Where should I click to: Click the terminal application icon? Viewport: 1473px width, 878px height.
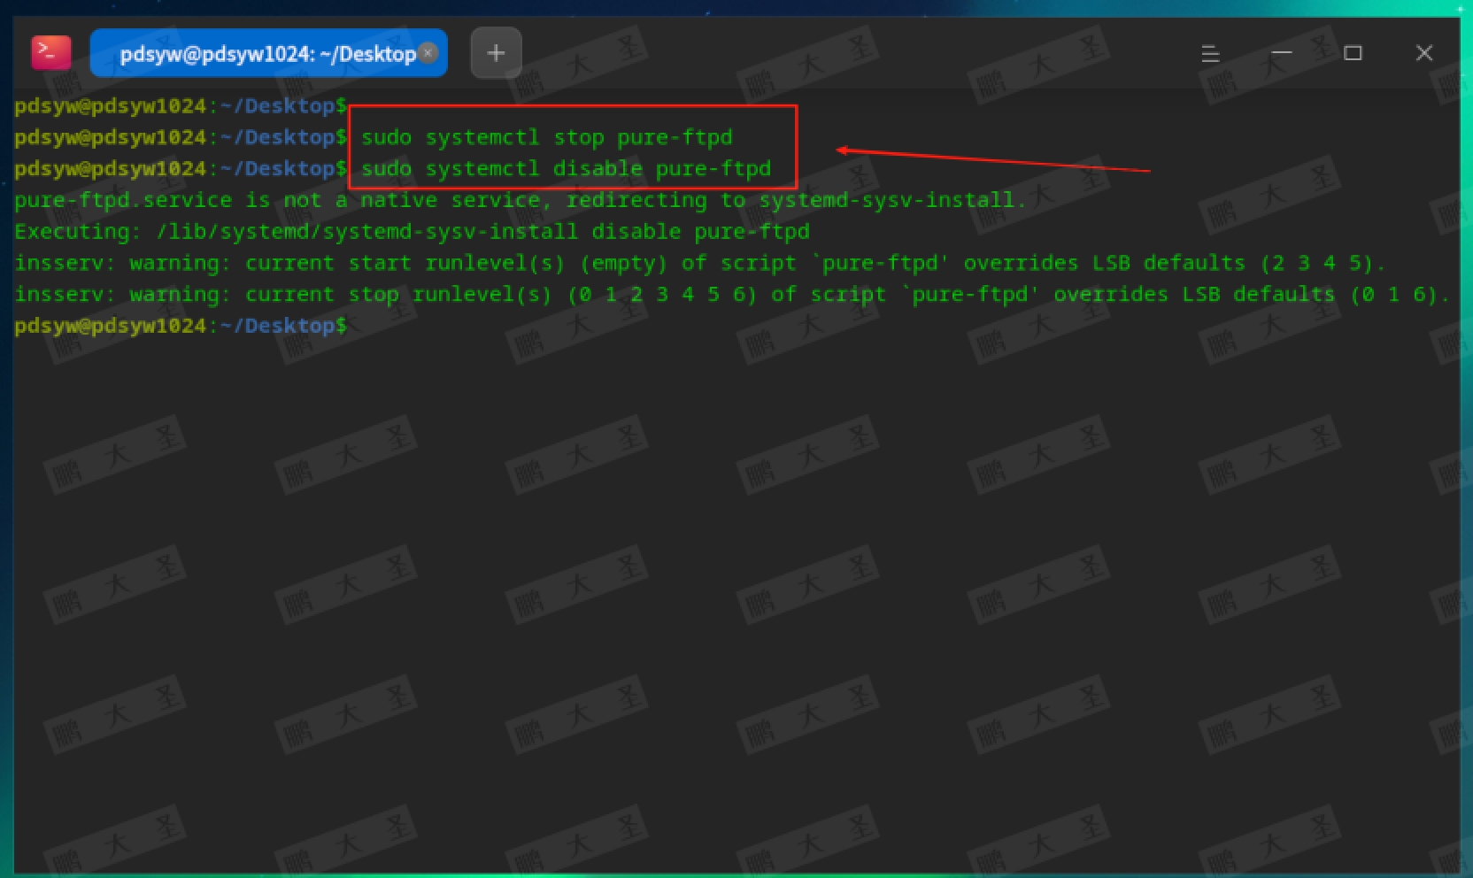pos(50,52)
